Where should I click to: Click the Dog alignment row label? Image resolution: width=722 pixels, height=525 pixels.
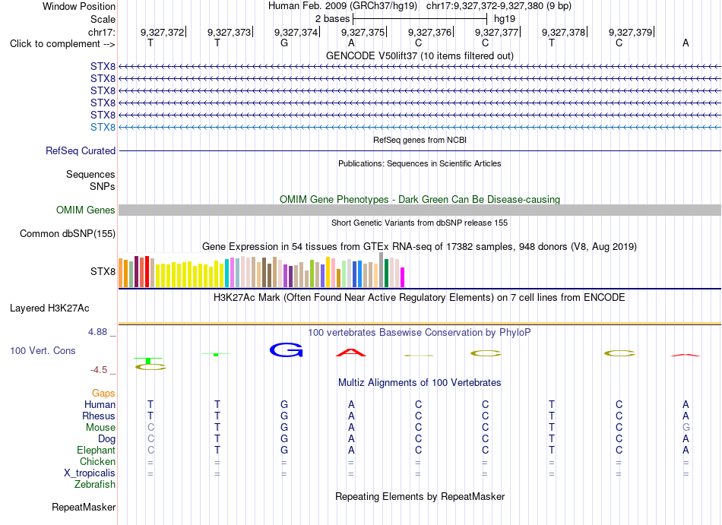tap(106, 438)
